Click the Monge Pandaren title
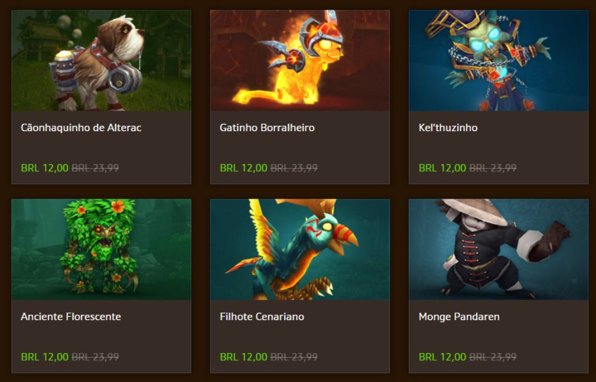 click(459, 316)
